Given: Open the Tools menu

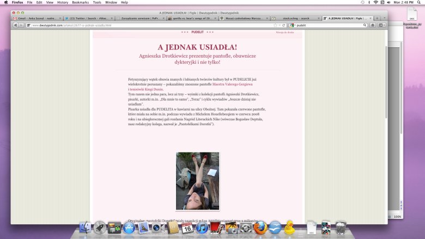Looking at the screenshot, I should click(x=97, y=2).
